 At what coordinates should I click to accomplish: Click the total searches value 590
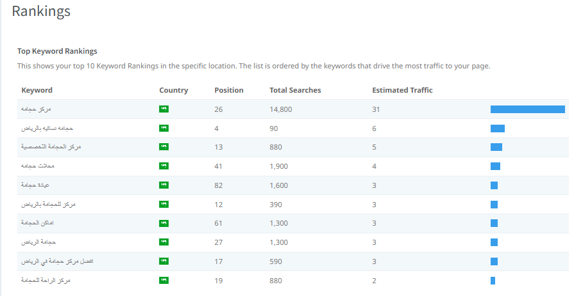tap(276, 261)
